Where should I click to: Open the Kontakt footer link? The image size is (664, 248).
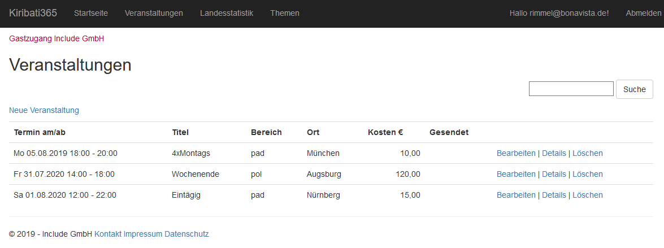tap(108, 234)
